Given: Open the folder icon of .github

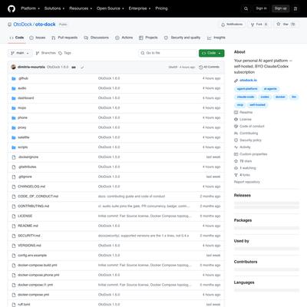Looking at the screenshot, I should [x=14, y=78].
